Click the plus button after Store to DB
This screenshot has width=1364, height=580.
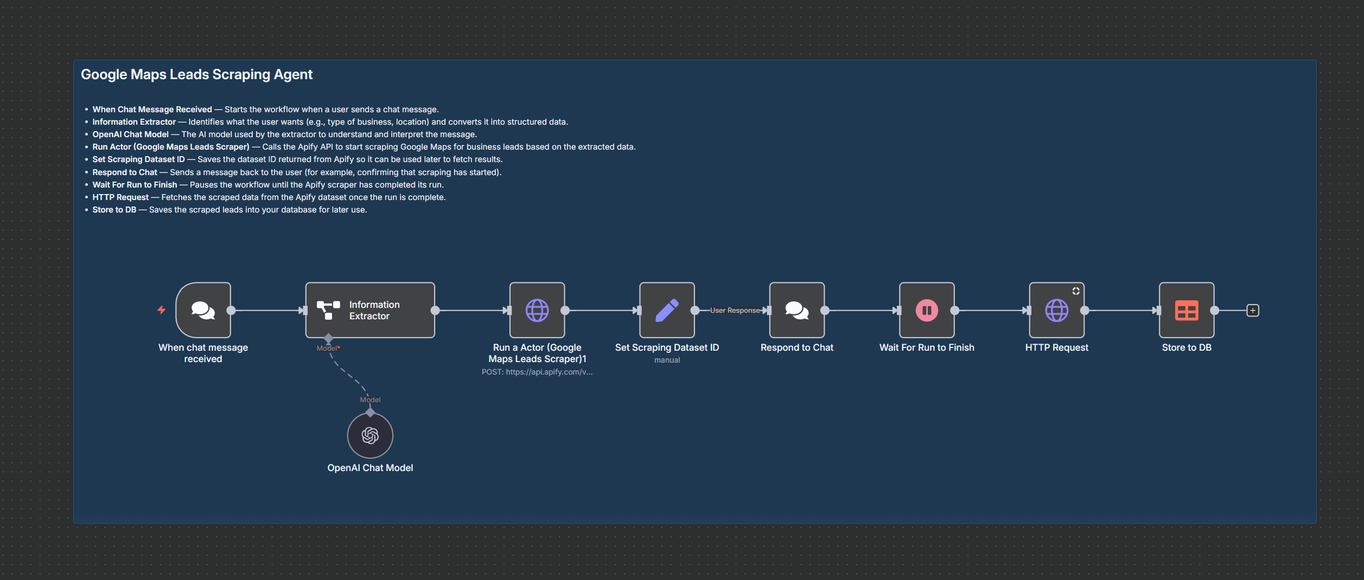tap(1252, 311)
